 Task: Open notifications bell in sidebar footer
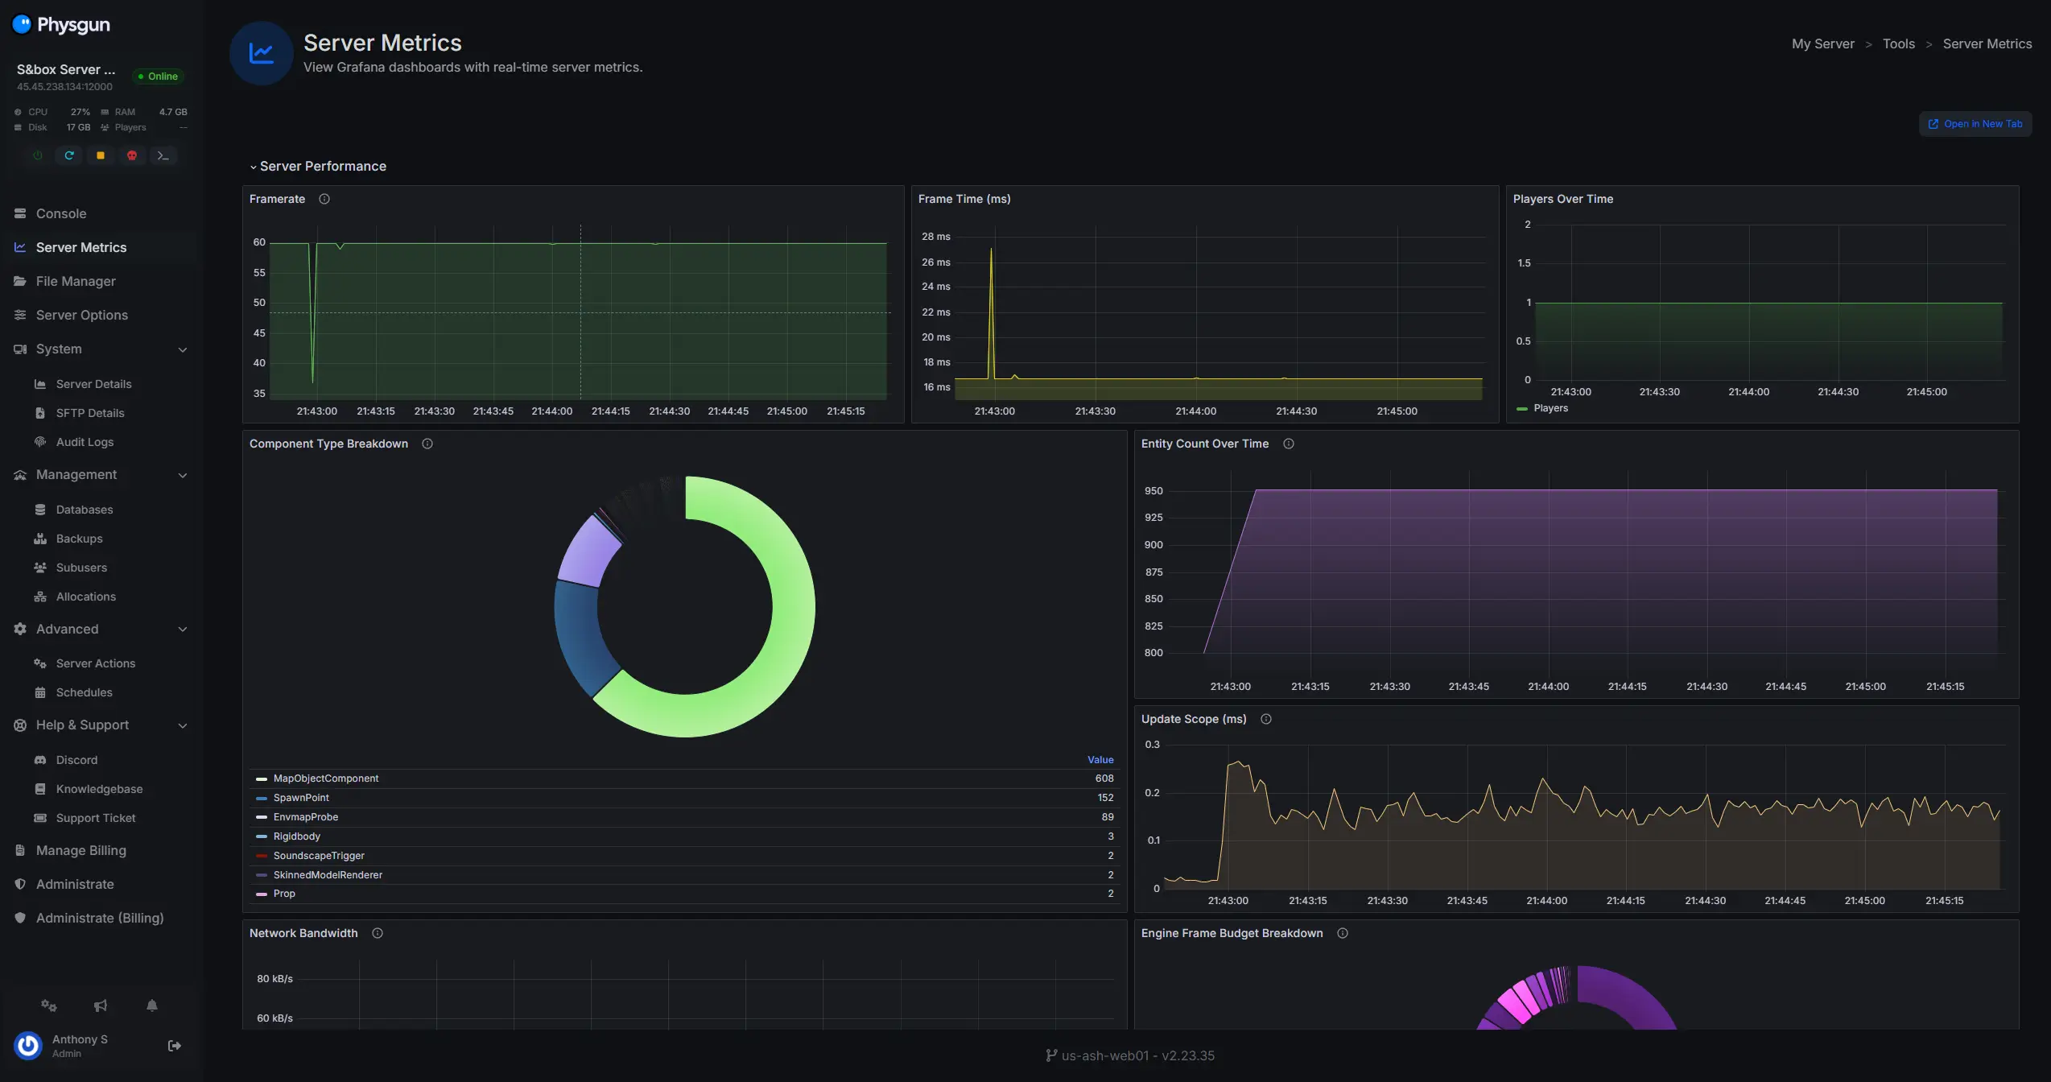(152, 1006)
